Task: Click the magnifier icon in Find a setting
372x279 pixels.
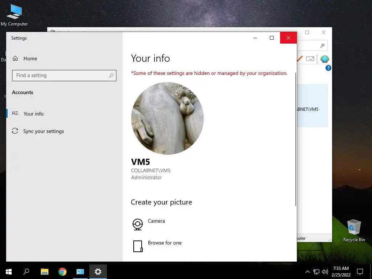Action: pos(111,76)
